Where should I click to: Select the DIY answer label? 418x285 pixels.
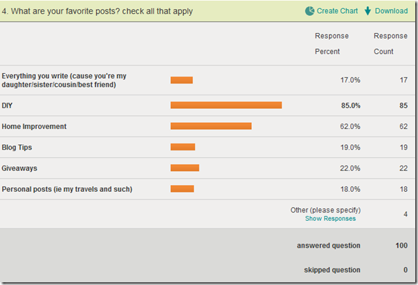pyautogui.click(x=8, y=106)
